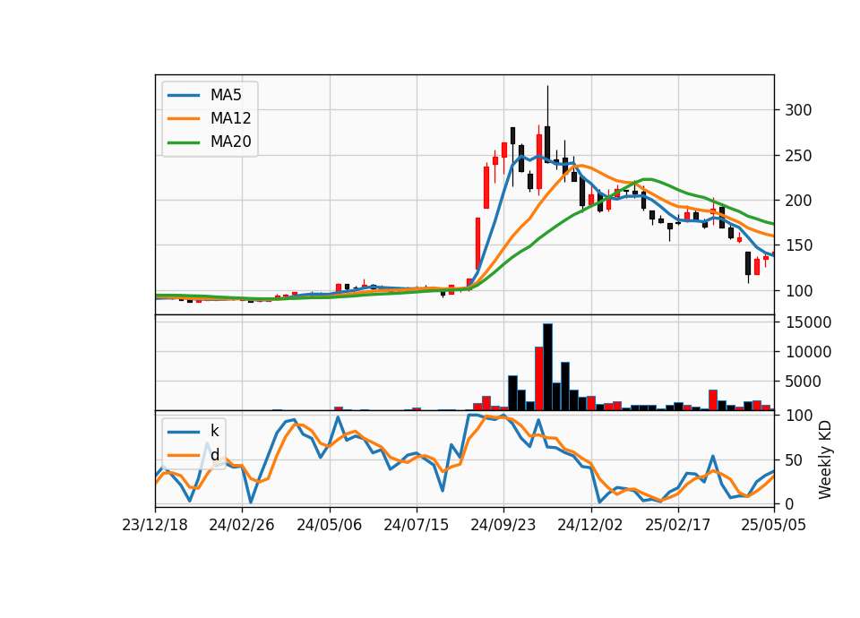Click the 25/02/17 date axis label
Viewport: 860px width, 618px height.
(677, 525)
